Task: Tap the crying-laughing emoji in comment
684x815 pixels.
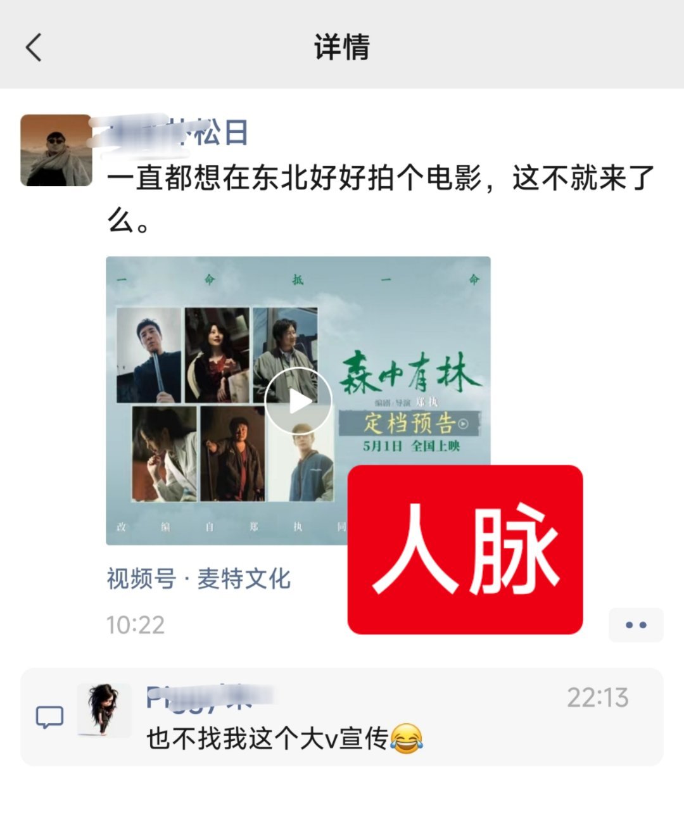Action: [407, 739]
